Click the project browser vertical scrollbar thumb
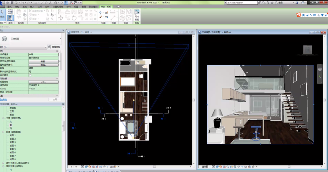This screenshot has height=172, width=328. pos(63,126)
